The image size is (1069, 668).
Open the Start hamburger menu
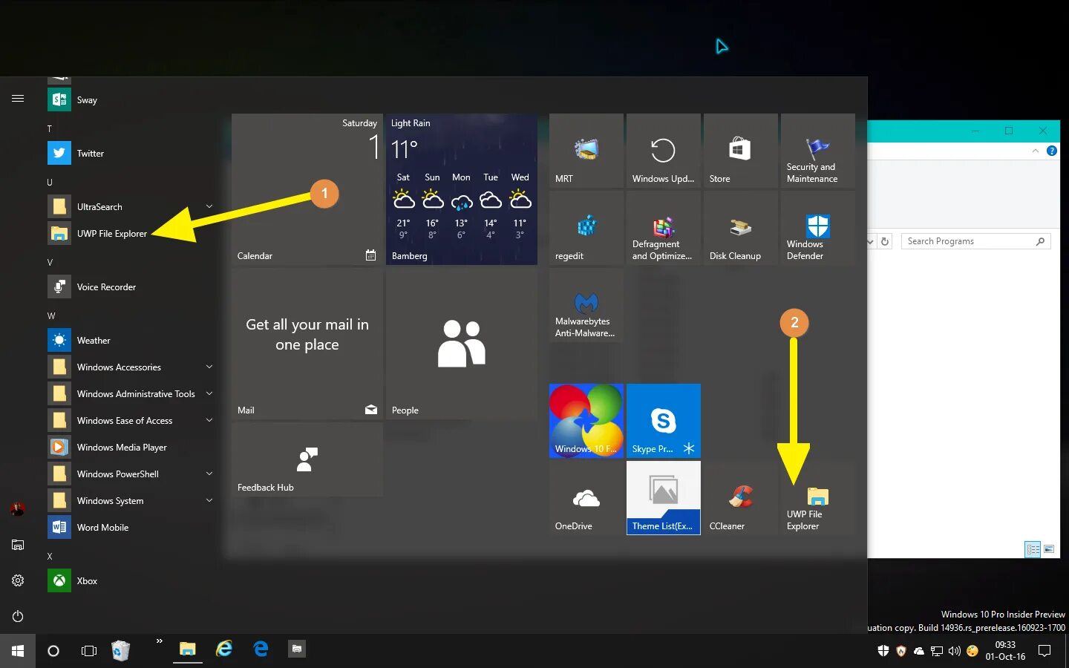(18, 98)
